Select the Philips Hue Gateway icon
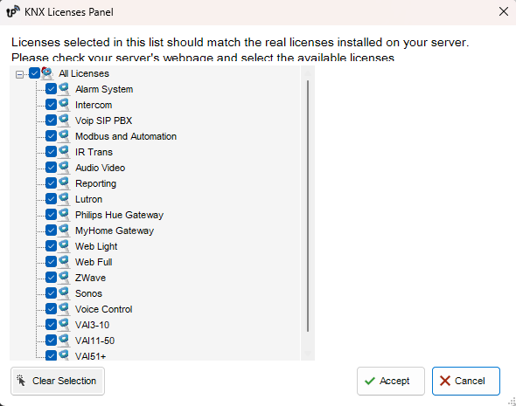This screenshot has height=406, width=516. pyautogui.click(x=64, y=215)
